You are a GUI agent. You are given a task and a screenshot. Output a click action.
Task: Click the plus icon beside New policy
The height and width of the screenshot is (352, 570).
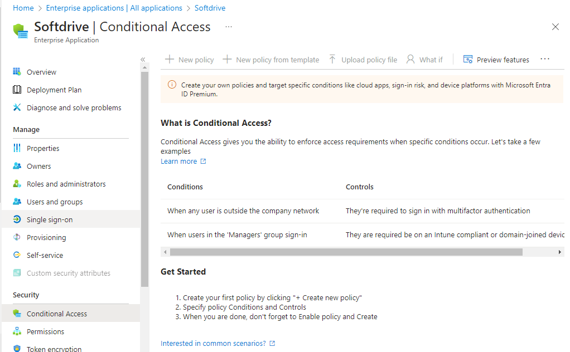[x=170, y=59]
